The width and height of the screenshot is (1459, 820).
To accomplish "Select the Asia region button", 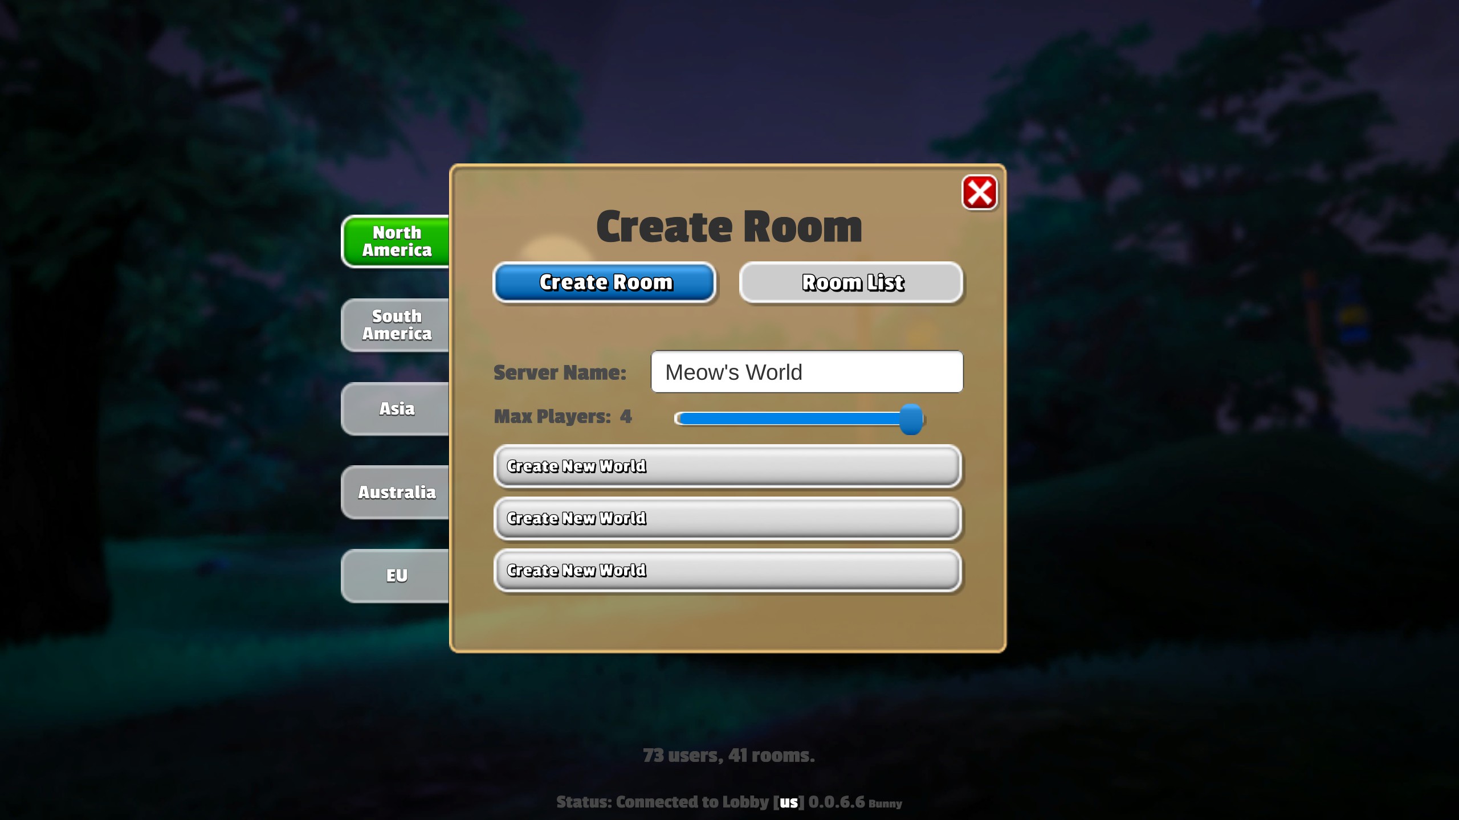I will pyautogui.click(x=397, y=408).
